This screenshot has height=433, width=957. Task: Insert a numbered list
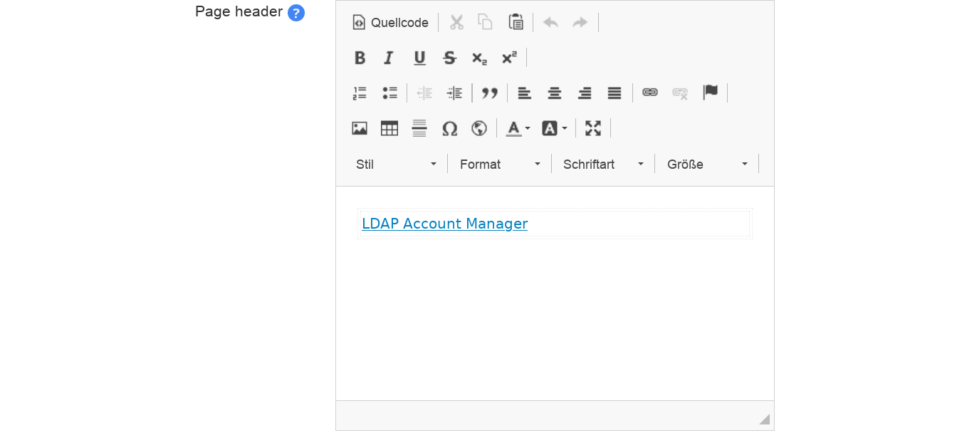(x=360, y=93)
